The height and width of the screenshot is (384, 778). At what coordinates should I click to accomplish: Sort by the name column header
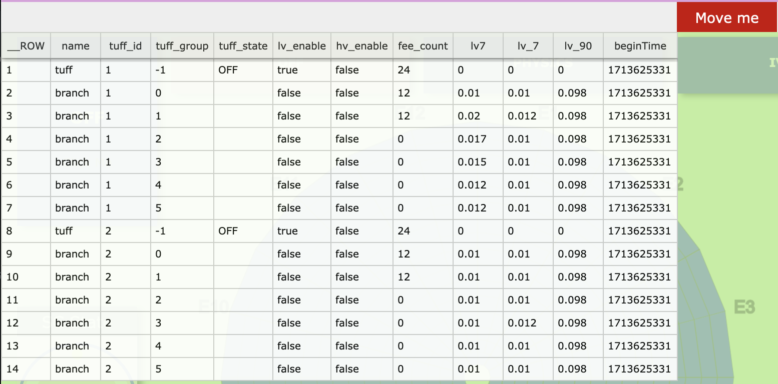pyautogui.click(x=76, y=46)
